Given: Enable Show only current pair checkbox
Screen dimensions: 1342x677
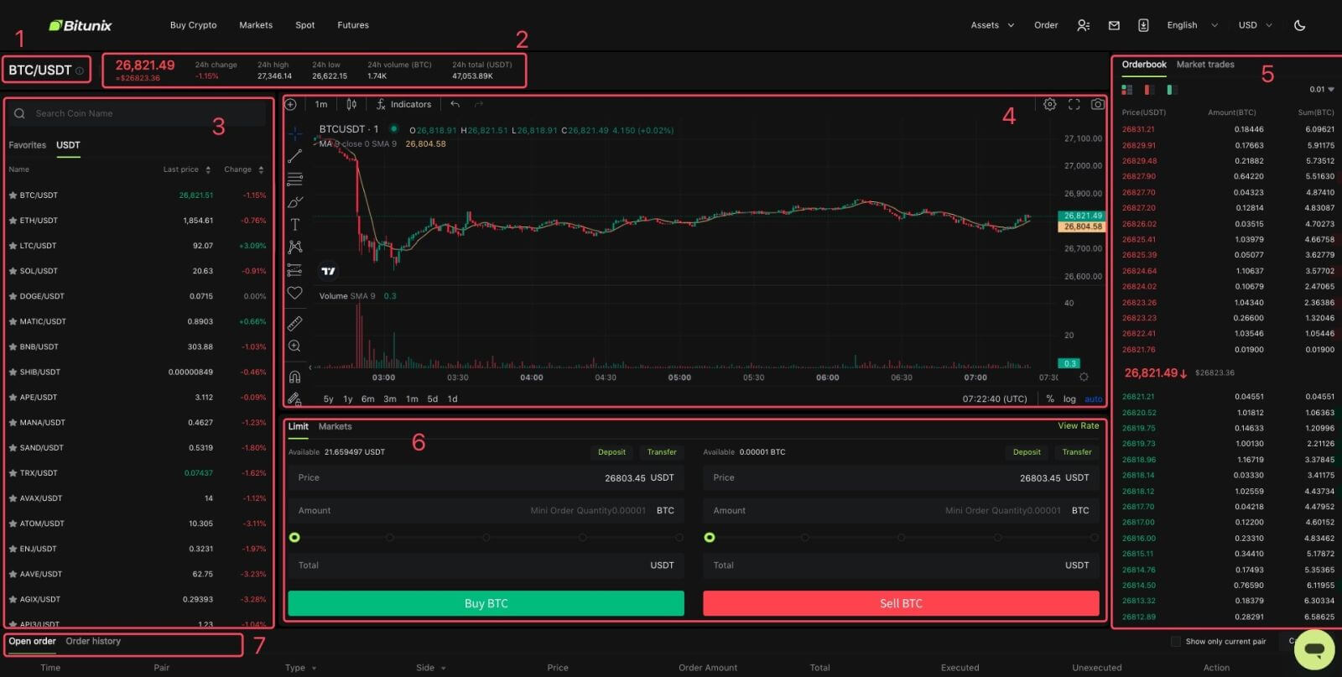Looking at the screenshot, I should [1175, 642].
